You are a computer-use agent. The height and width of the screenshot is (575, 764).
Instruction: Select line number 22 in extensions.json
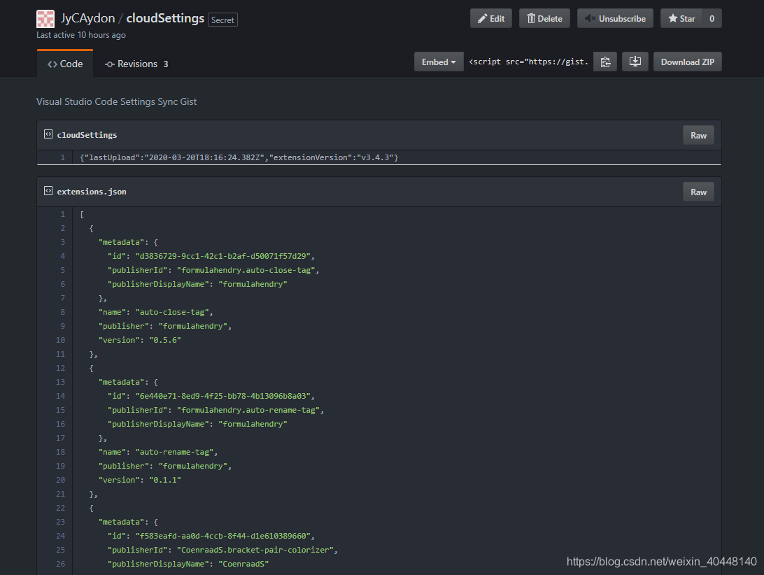tap(60, 508)
